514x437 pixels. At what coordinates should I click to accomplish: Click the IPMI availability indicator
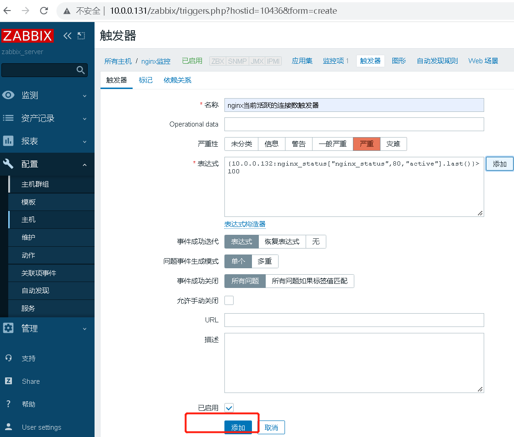(274, 61)
